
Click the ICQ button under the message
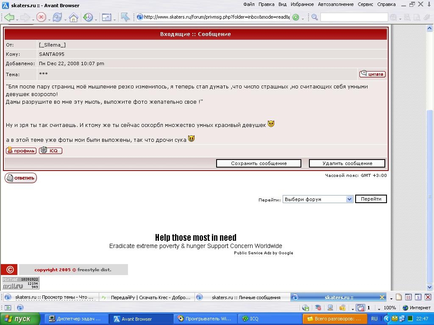click(50, 151)
